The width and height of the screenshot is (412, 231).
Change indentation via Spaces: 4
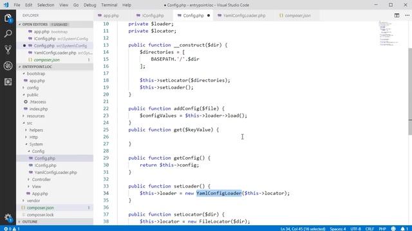[337, 228]
